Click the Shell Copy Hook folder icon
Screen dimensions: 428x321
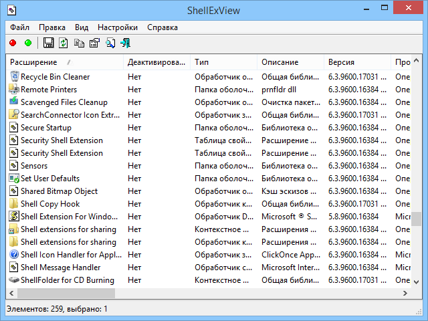13,203
